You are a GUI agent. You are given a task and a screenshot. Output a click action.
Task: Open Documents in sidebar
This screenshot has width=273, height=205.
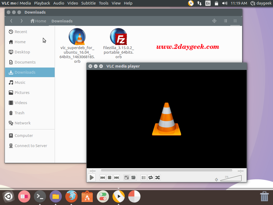pyautogui.click(x=30, y=62)
